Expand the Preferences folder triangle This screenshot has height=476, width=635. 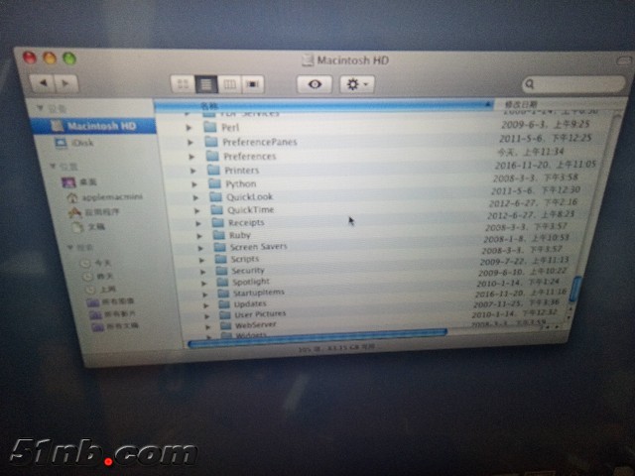(191, 157)
